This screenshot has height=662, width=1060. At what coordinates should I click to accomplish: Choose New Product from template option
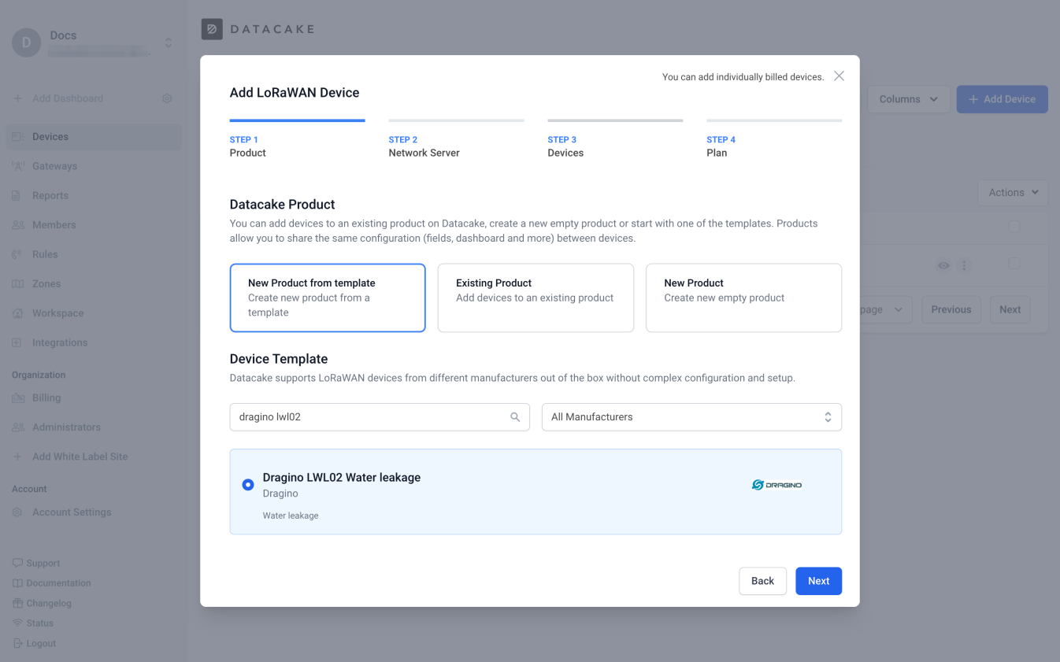tap(328, 298)
